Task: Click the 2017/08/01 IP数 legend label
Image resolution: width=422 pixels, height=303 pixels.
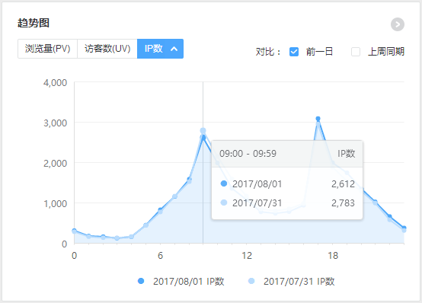Action: coord(189,281)
